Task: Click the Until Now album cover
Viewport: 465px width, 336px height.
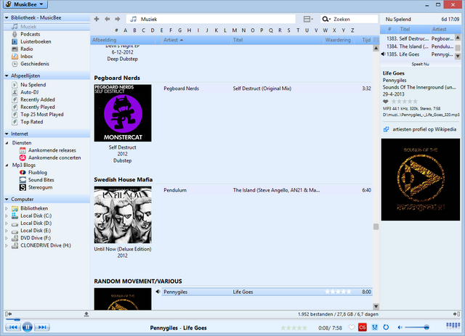Action: click(x=123, y=215)
